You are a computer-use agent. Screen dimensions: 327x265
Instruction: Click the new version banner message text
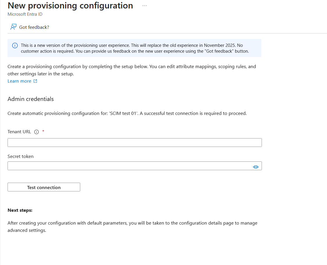click(x=135, y=48)
